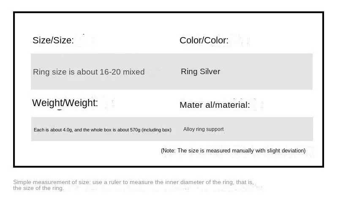This screenshot has height=203, width=338.
Task: Select the ring size 16-20 mixed text
Action: (89, 72)
